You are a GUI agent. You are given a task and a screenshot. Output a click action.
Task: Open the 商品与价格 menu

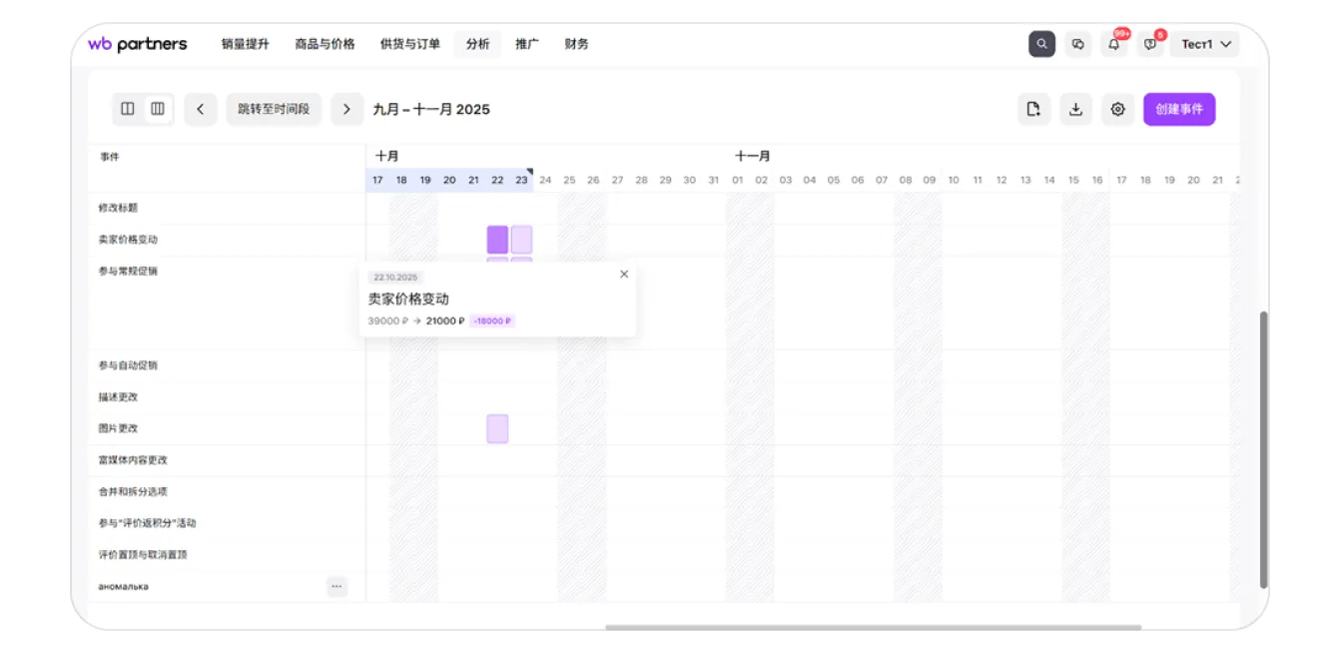click(325, 44)
